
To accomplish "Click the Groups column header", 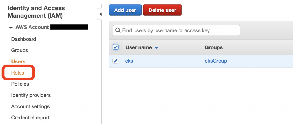I will (214, 47).
